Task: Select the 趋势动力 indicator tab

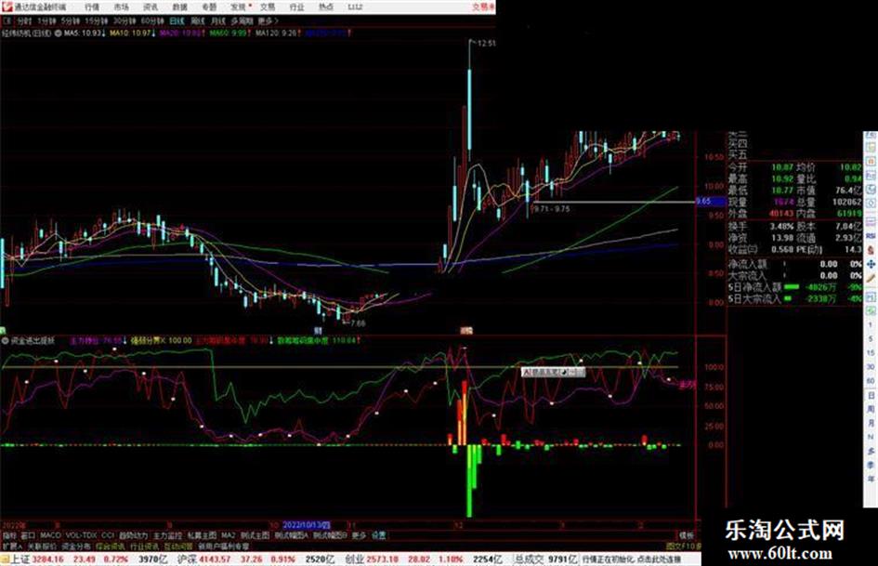Action: [x=134, y=535]
